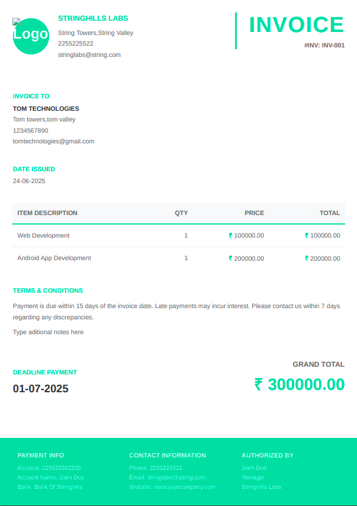Click the 'Type aditional notes here' field
Image resolution: width=357 pixels, height=506 pixels.
pyautogui.click(x=48, y=332)
